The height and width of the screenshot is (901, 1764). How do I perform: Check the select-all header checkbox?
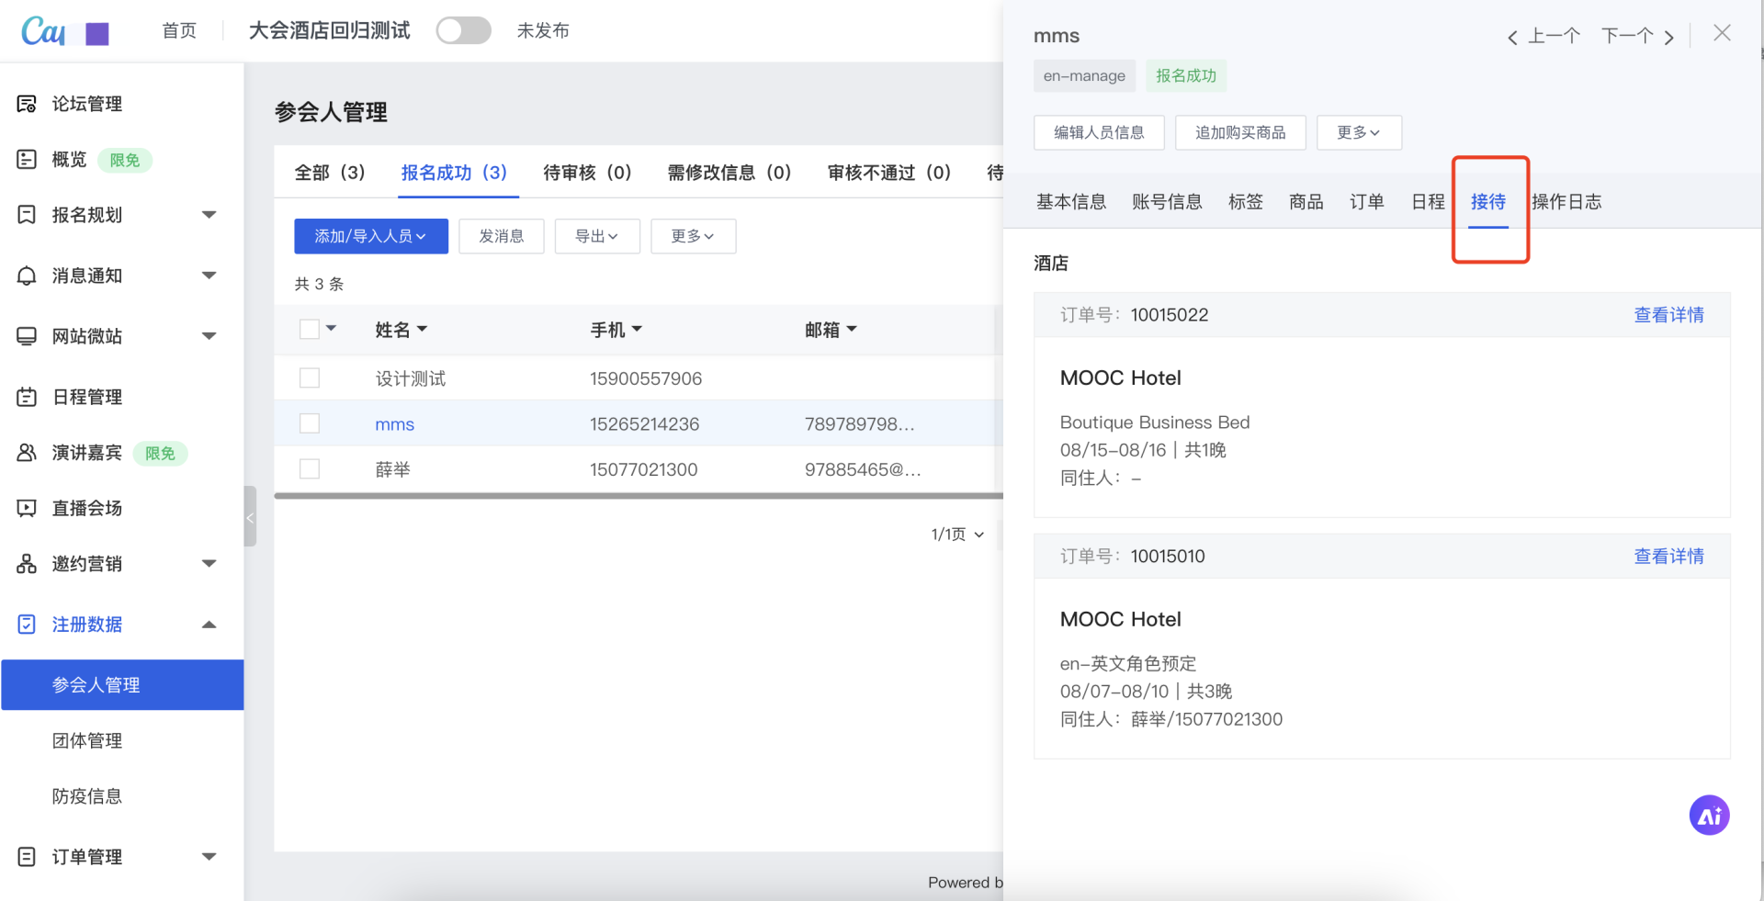click(x=310, y=329)
